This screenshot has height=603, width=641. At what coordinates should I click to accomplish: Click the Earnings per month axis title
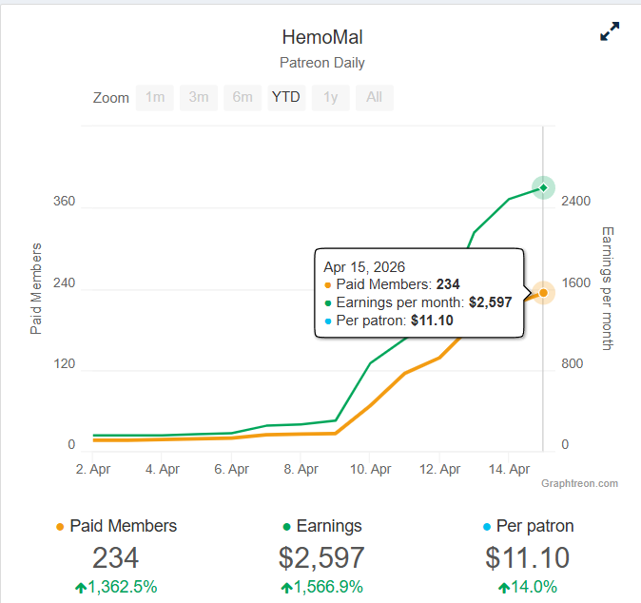pyautogui.click(x=608, y=288)
